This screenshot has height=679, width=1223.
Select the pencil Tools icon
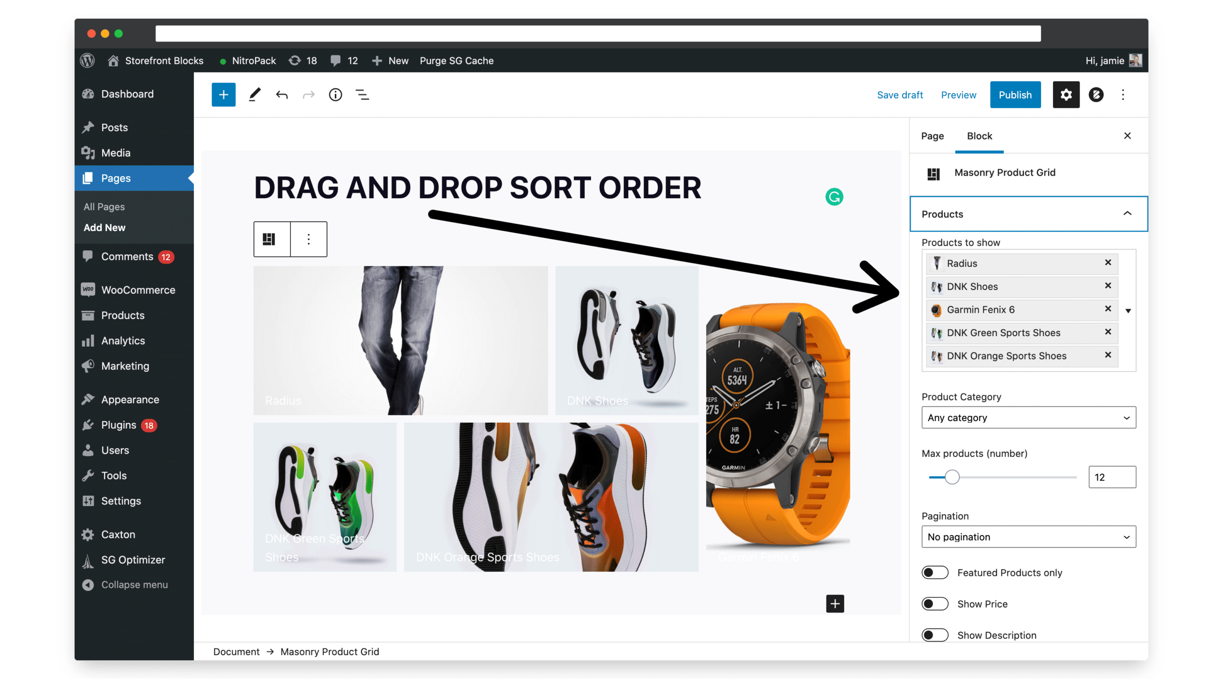[255, 95]
